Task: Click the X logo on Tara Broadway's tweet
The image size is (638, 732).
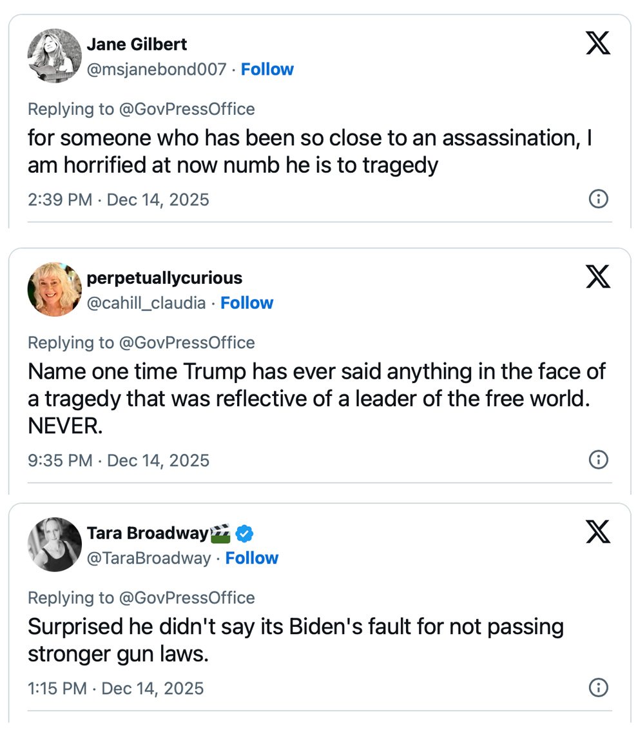Action: (x=597, y=533)
